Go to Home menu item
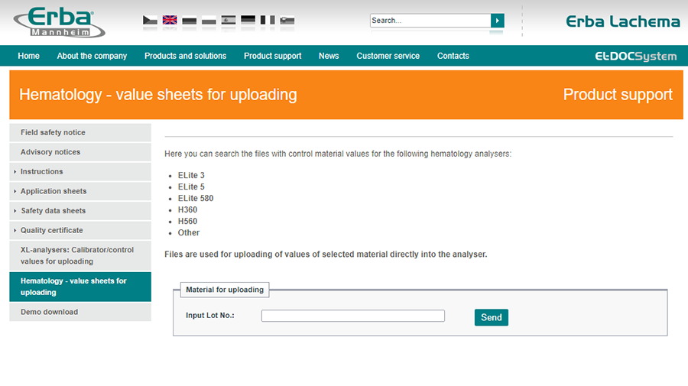This screenshot has height=386, width=688. pos(28,56)
